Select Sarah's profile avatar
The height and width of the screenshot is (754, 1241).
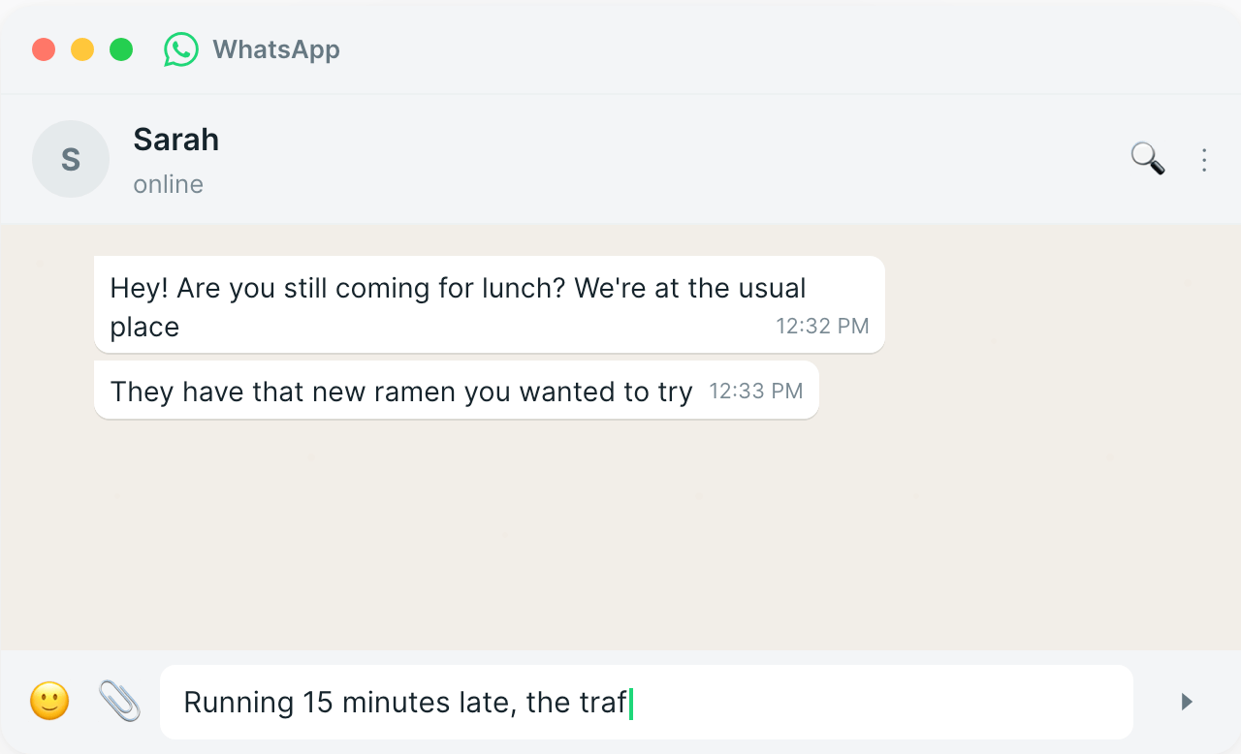coord(70,158)
